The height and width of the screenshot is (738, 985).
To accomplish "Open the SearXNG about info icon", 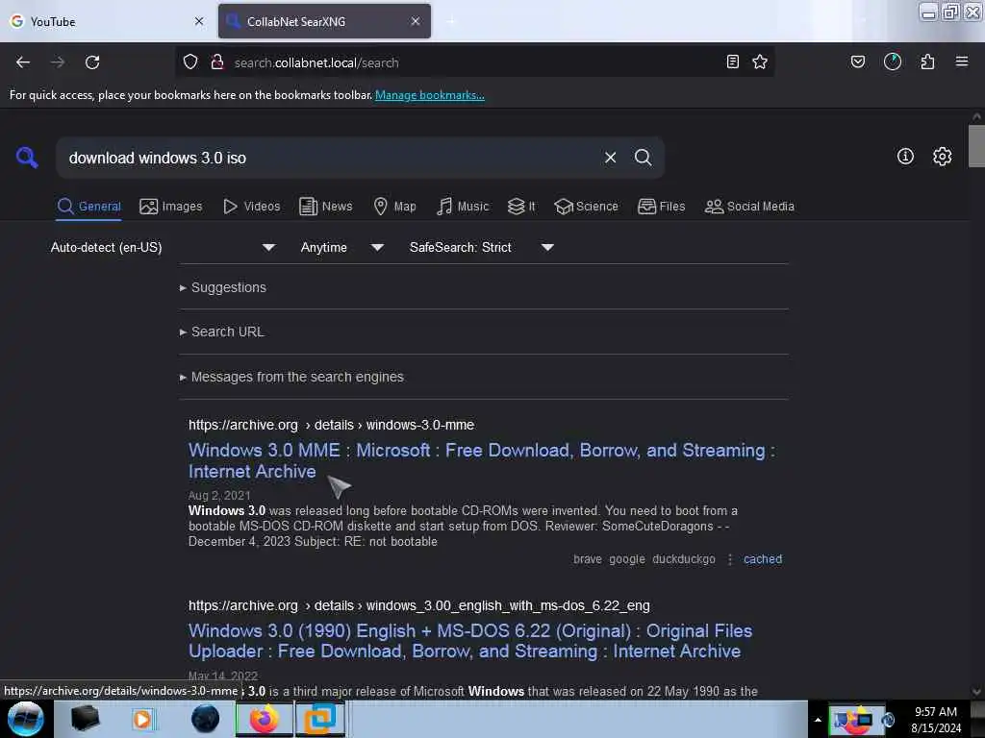I will 905,157.
